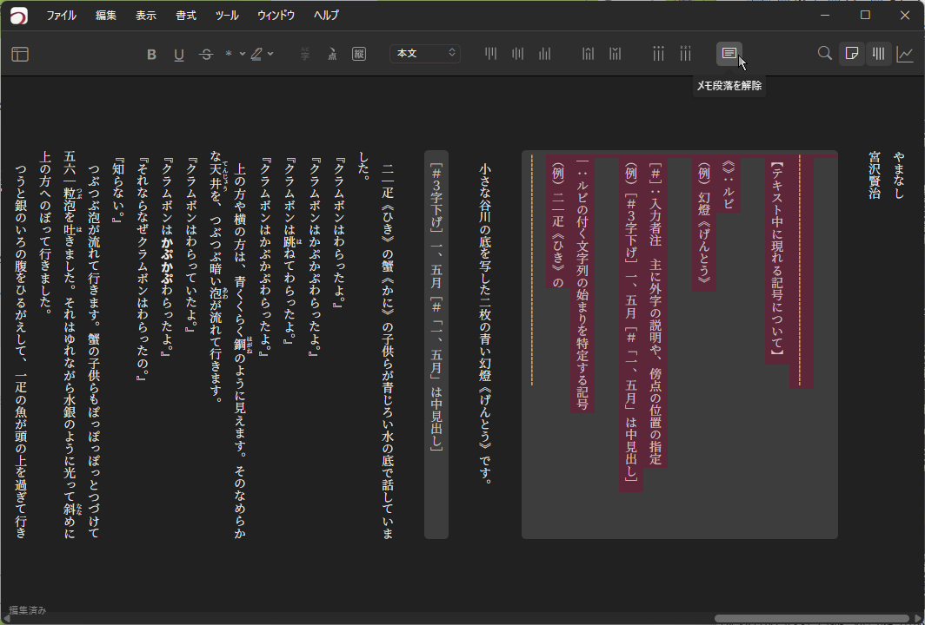Open the ファイル menu
This screenshot has height=625, width=925.
[62, 16]
